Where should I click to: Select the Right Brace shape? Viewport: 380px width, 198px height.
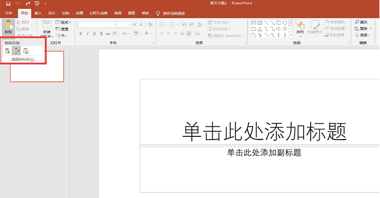[285, 35]
